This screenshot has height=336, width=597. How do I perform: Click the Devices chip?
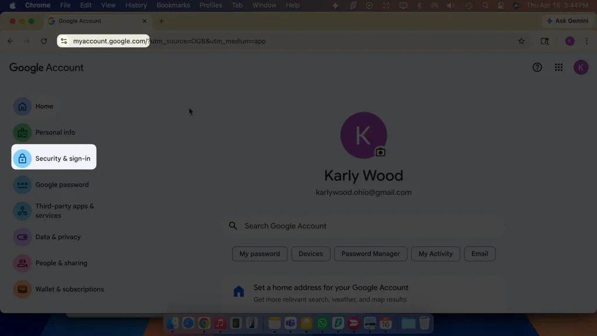(311, 254)
